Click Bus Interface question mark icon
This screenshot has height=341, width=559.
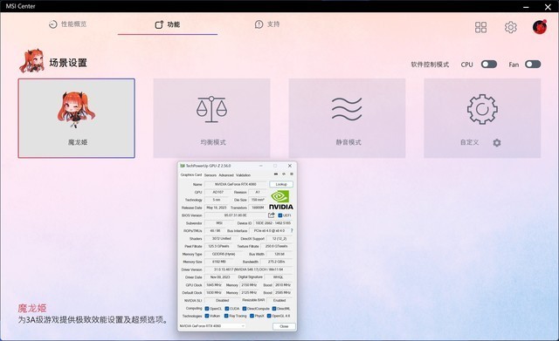tap(292, 230)
